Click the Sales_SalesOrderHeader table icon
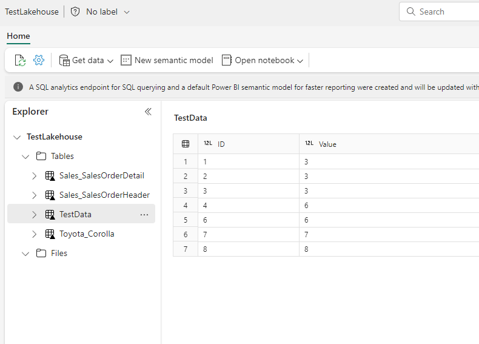This screenshot has width=479, height=344. point(50,195)
